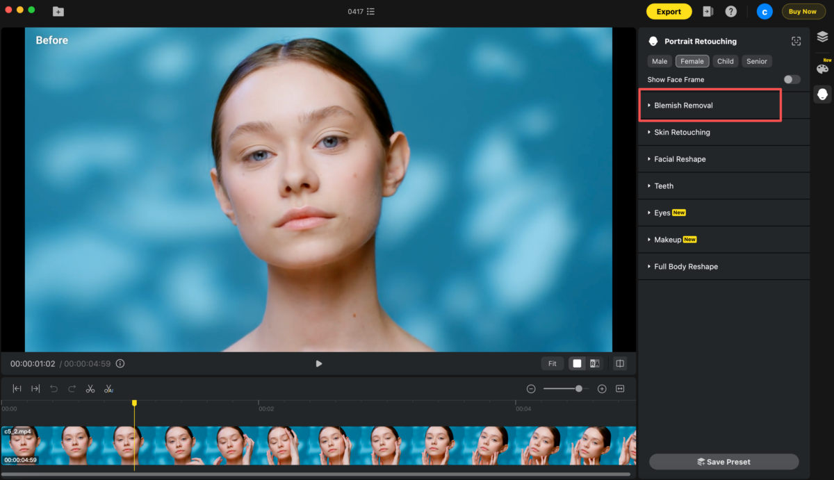Open the Makeup section marked New
The height and width of the screenshot is (480, 834).
669,239
